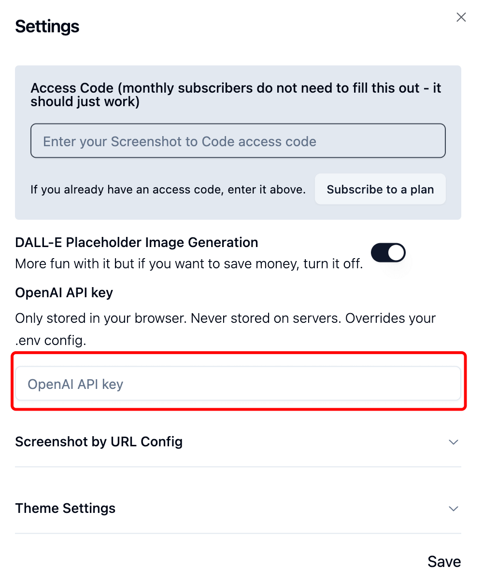Click the bold OpenAI API key heading

tap(64, 292)
